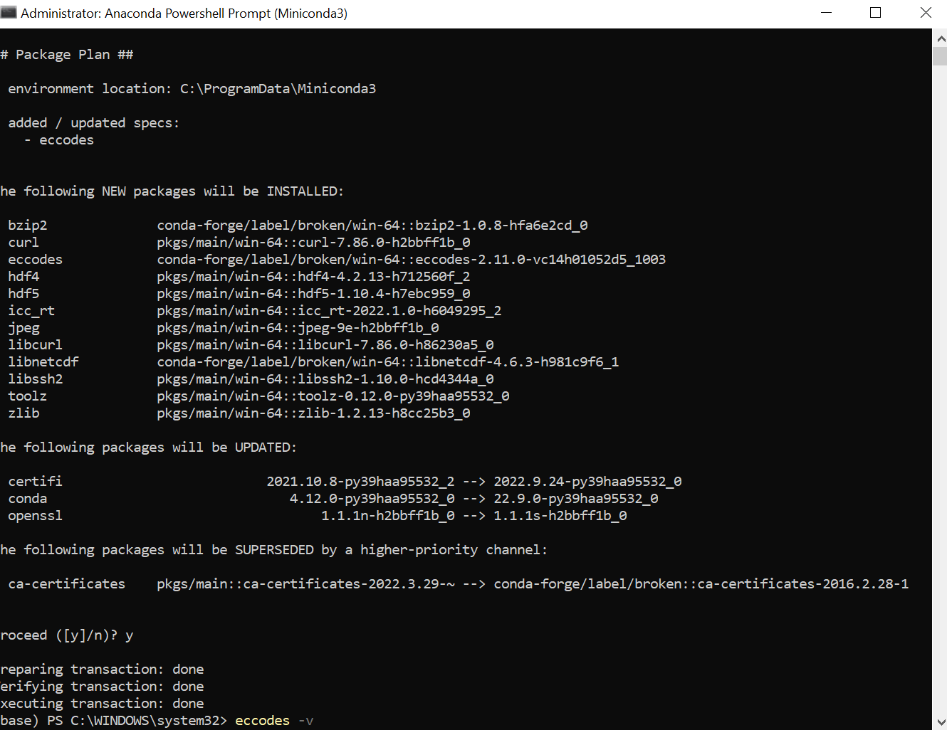Click the '- eccodes' spec line
Image resolution: width=947 pixels, height=730 pixels.
tap(59, 140)
